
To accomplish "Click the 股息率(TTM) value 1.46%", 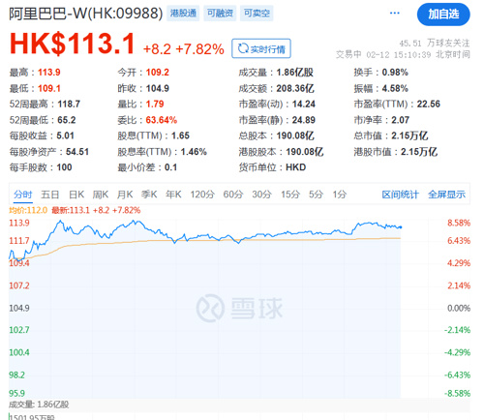I will 194,152.
